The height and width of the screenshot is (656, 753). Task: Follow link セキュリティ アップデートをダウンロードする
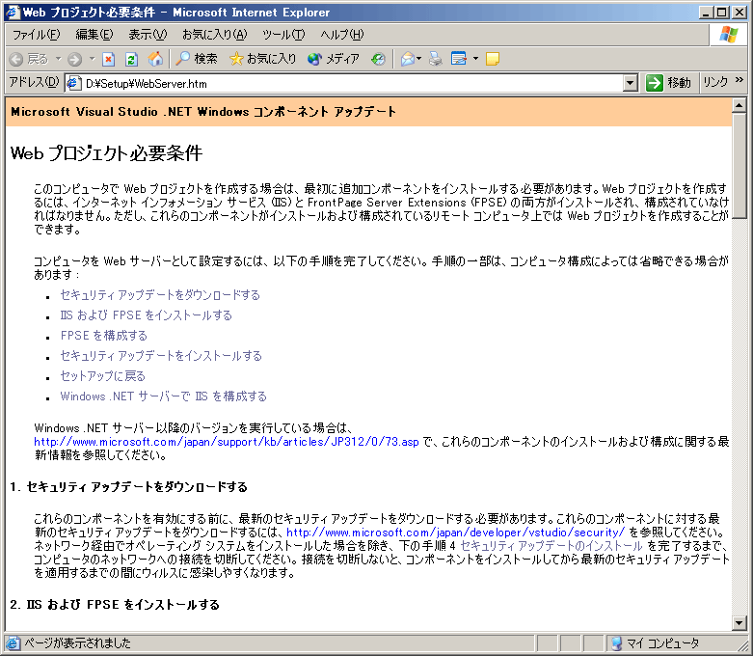click(160, 295)
